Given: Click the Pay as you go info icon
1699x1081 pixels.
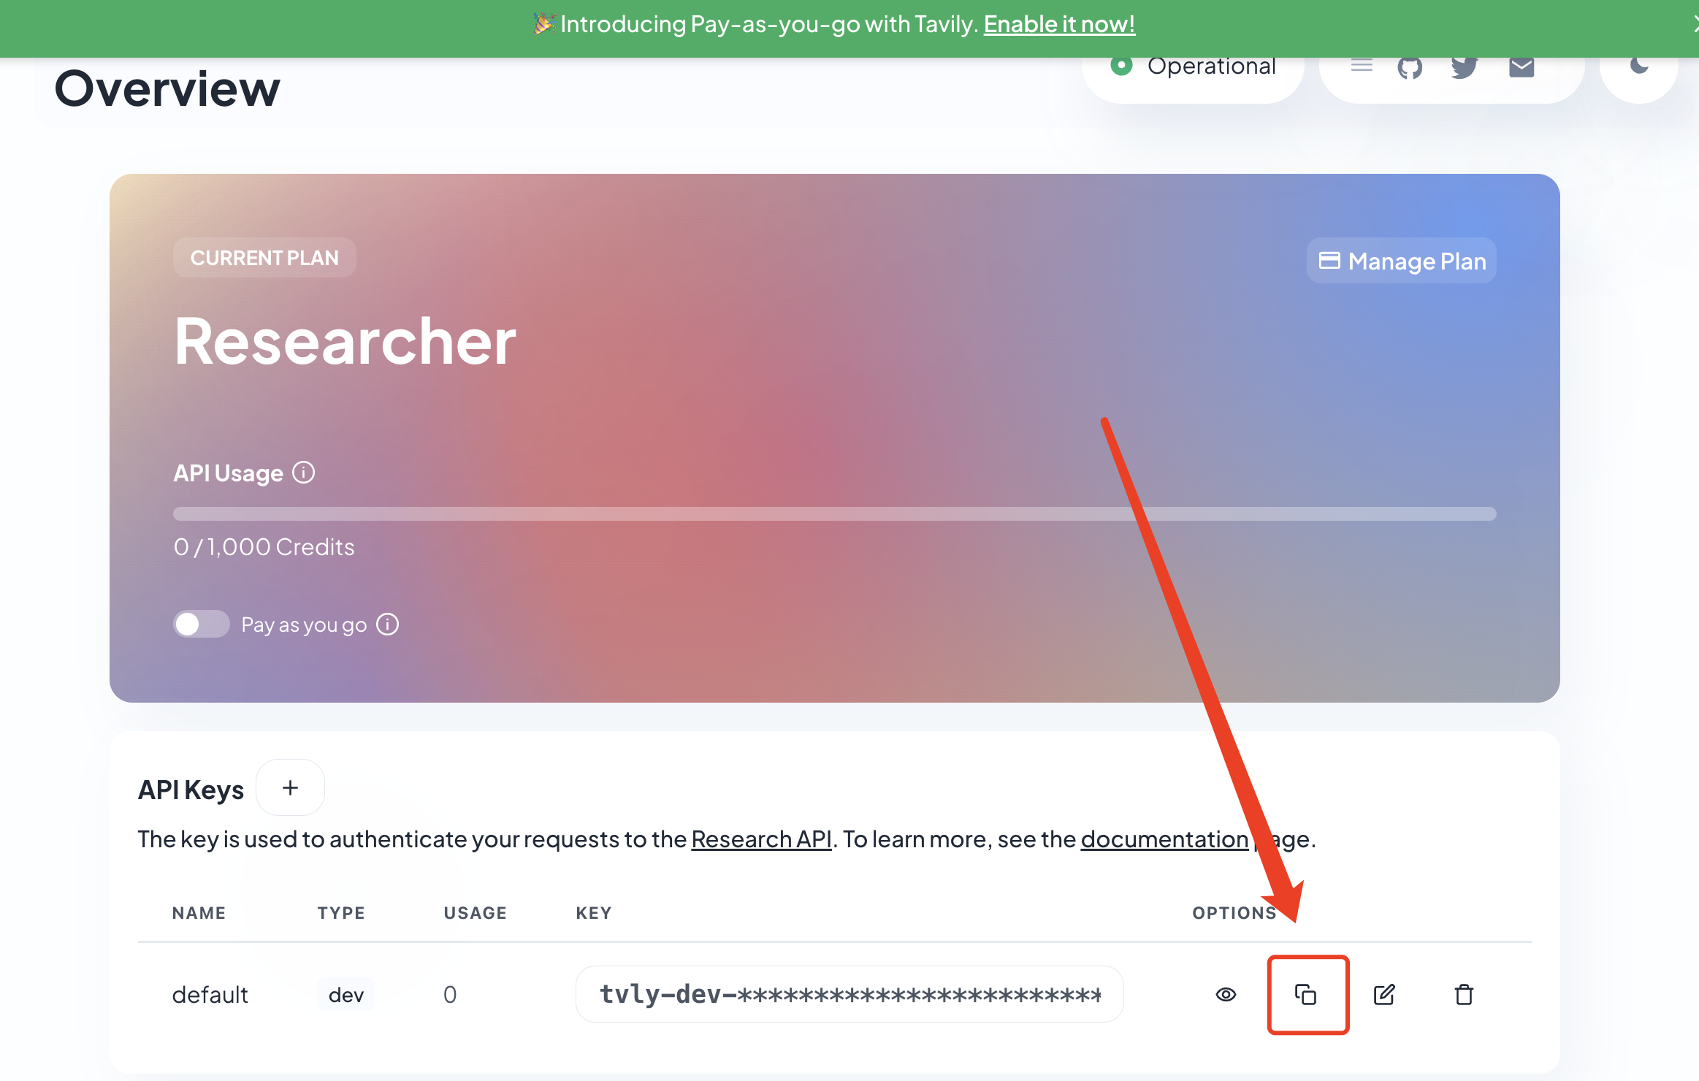Looking at the screenshot, I should point(388,624).
